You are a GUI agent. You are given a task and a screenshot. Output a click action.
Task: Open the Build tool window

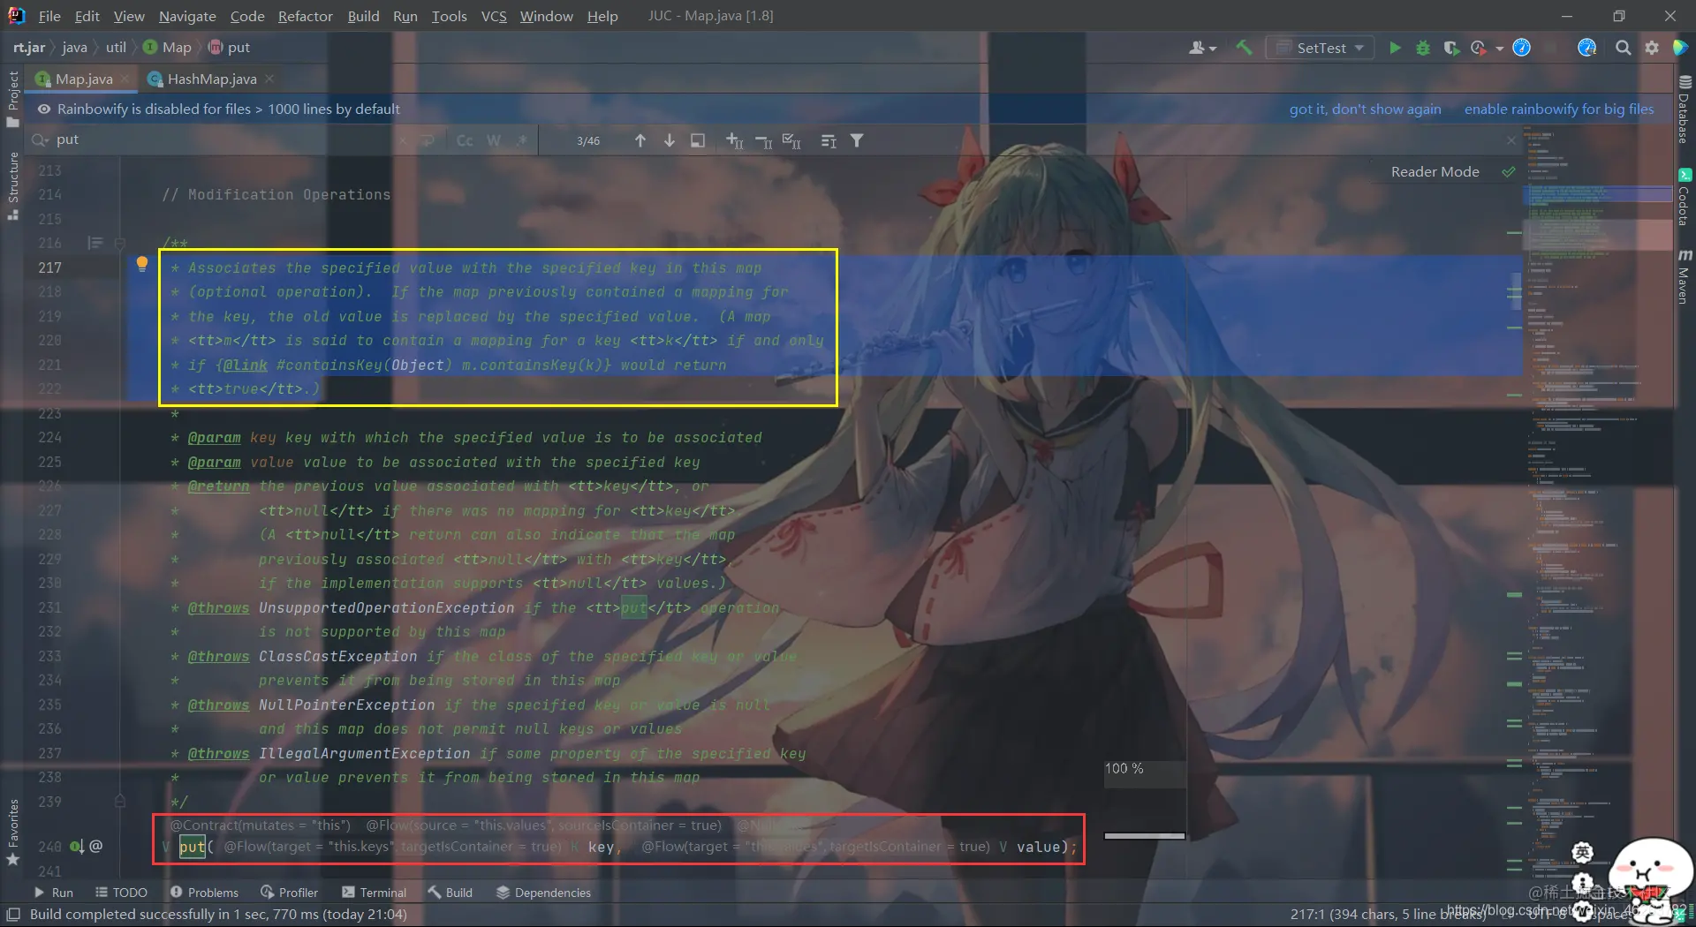coord(450,893)
